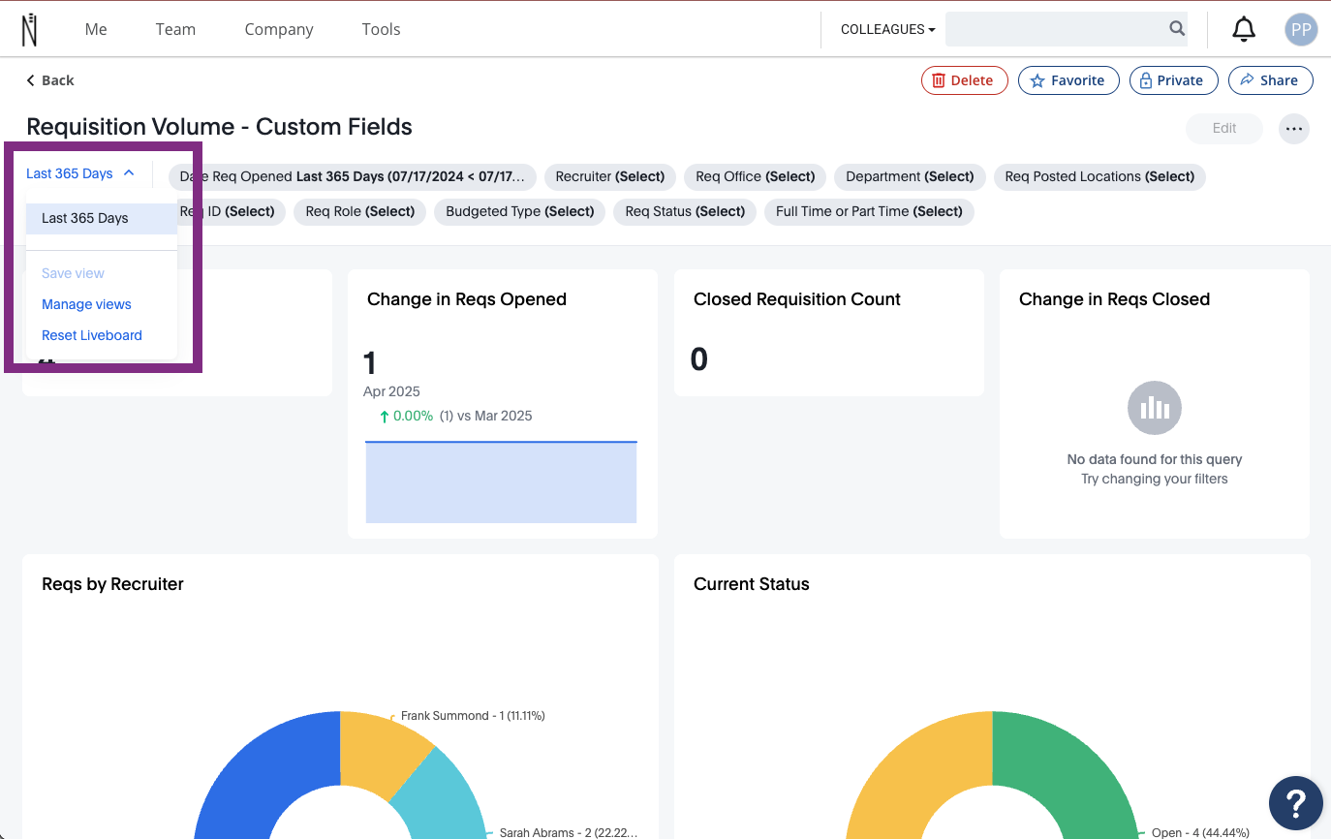
Task: Mark liveboard as Favorite
Action: point(1068,80)
